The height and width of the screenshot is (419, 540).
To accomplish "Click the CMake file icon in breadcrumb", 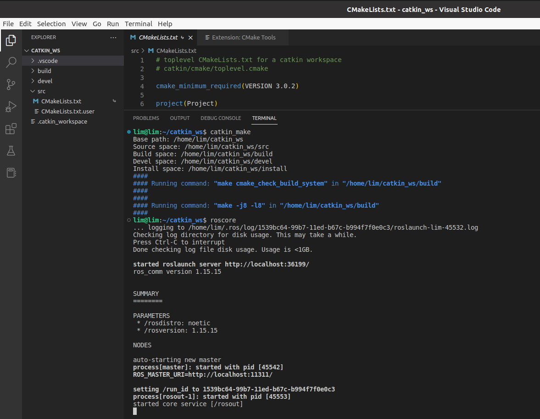I will 151,51.
